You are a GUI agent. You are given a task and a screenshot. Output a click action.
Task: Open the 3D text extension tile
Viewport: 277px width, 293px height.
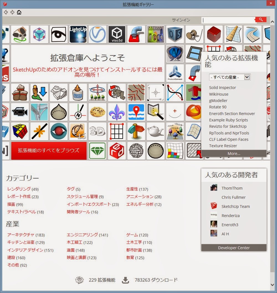(x=98, y=131)
